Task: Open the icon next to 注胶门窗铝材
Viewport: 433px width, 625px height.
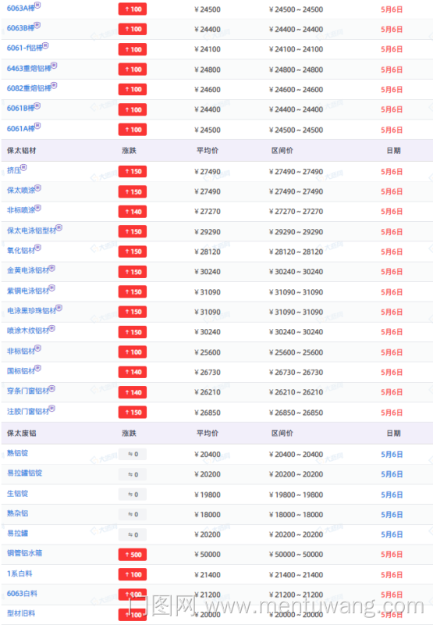Action: click(x=51, y=409)
